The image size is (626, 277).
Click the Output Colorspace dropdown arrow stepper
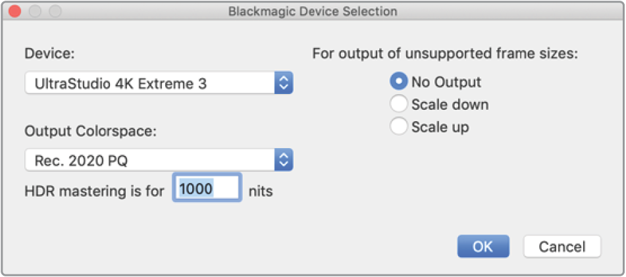284,159
